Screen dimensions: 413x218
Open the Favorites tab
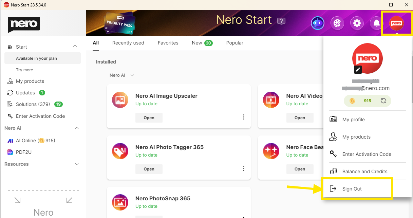(x=168, y=43)
